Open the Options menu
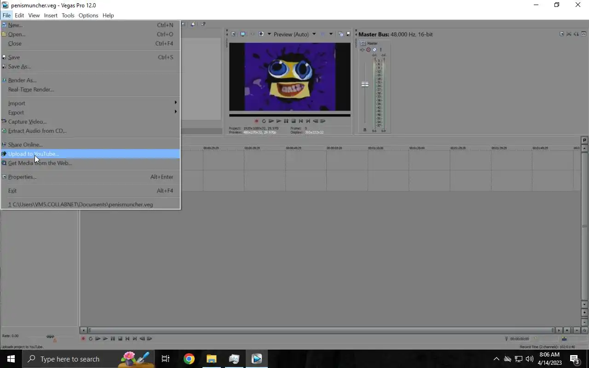The width and height of the screenshot is (589, 368). coord(88,15)
